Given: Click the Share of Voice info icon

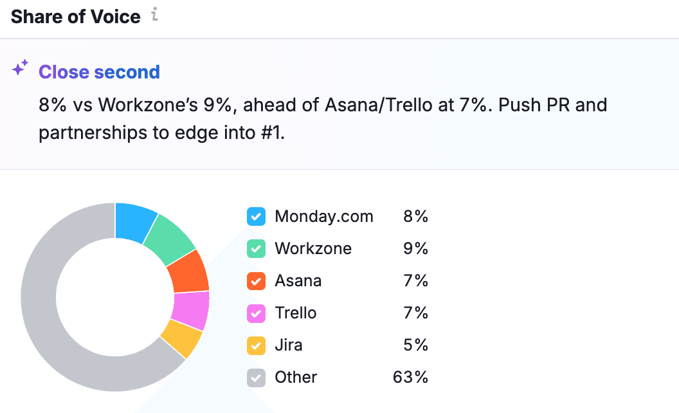Looking at the screenshot, I should point(154,16).
